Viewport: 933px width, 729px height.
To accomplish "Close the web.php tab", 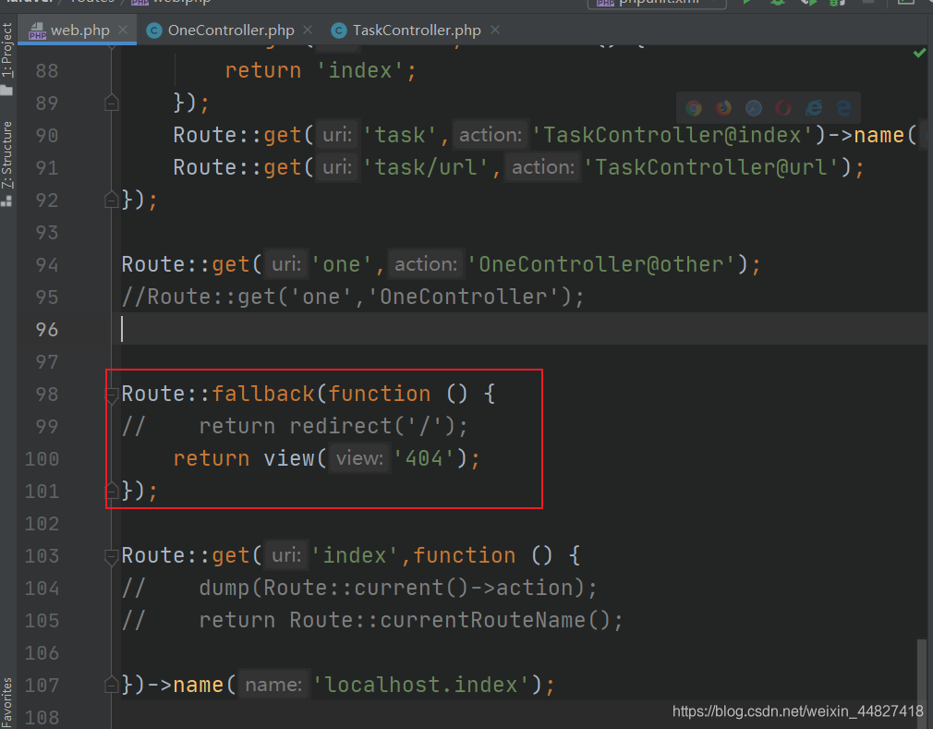I will pyautogui.click(x=123, y=30).
